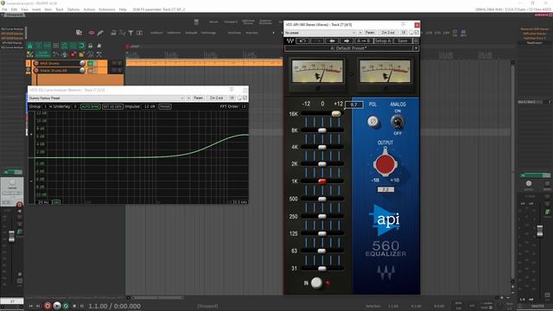
Task: Click the filter funnel icon in toolbar
Action: click(x=130, y=33)
